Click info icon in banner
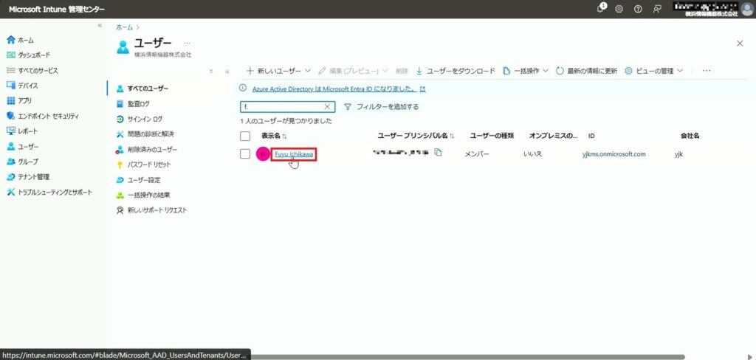756x360 pixels. (243, 89)
